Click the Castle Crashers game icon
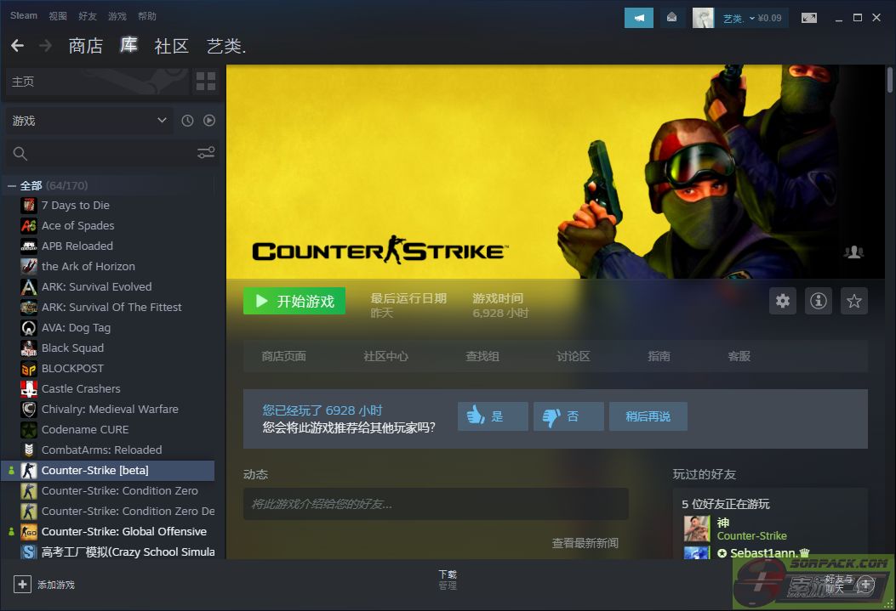Image resolution: width=896 pixels, height=611 pixels. point(29,389)
